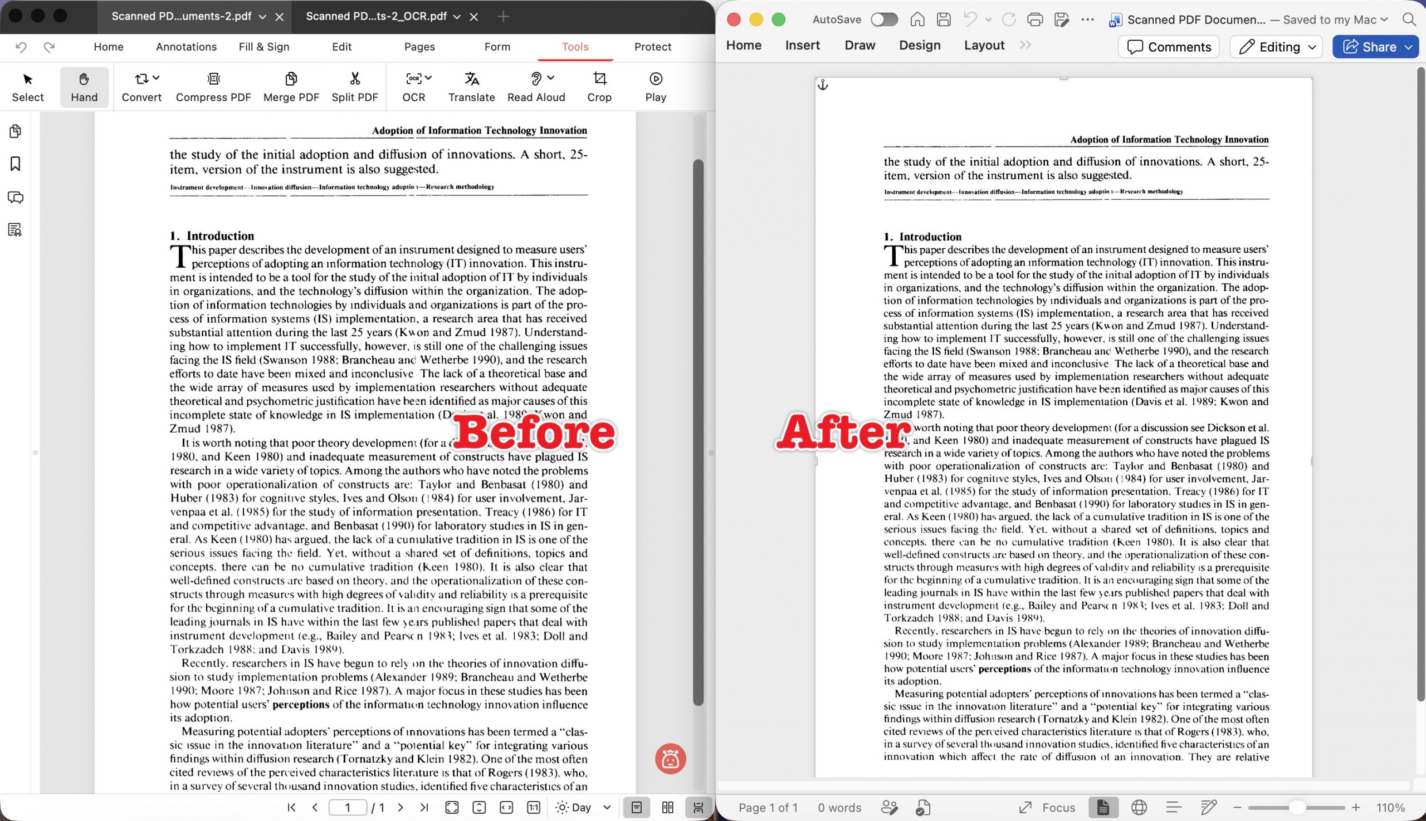Go to the next page in PDF
Image resolution: width=1426 pixels, height=821 pixels.
tap(401, 808)
